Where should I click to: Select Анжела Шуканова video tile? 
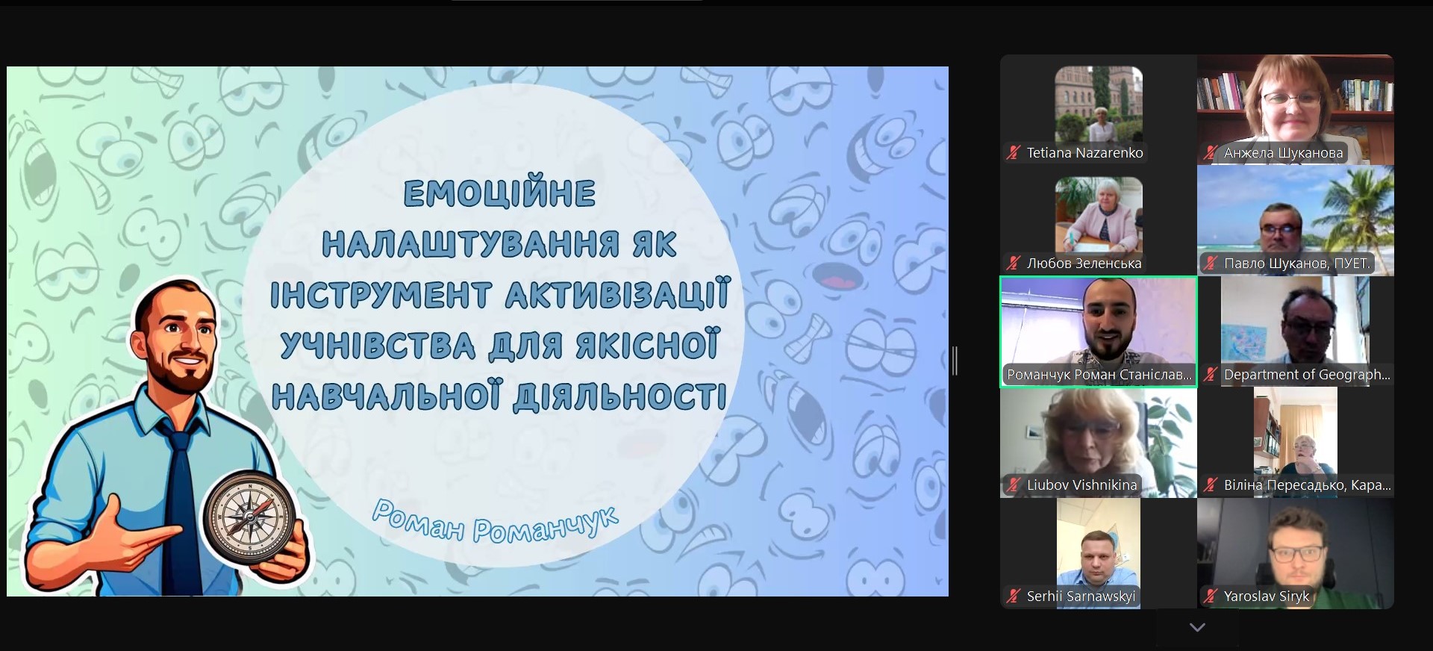coord(1296,110)
